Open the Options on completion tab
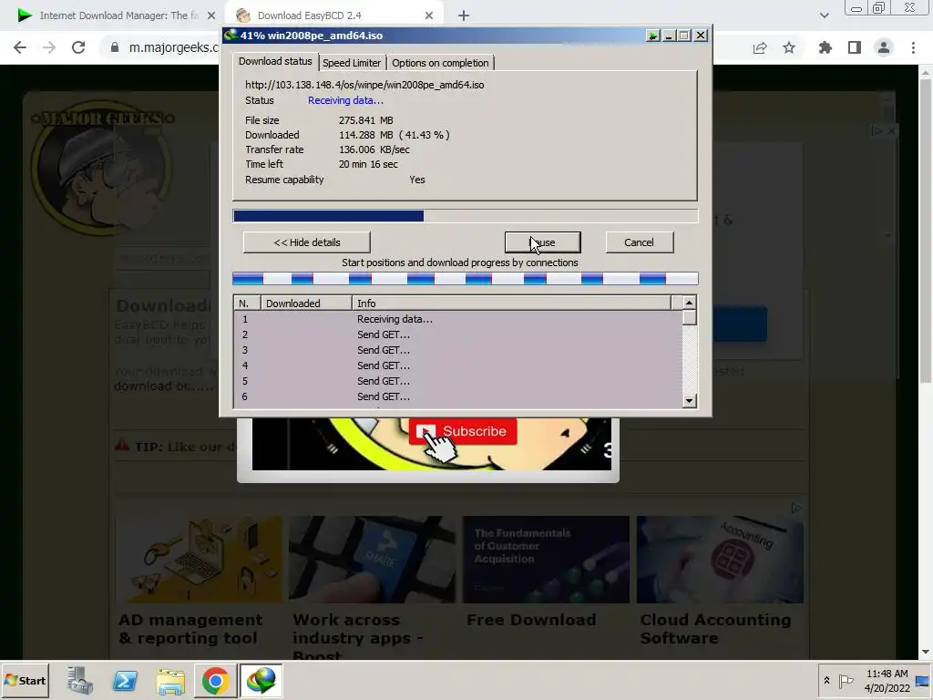The image size is (933, 700). [440, 63]
